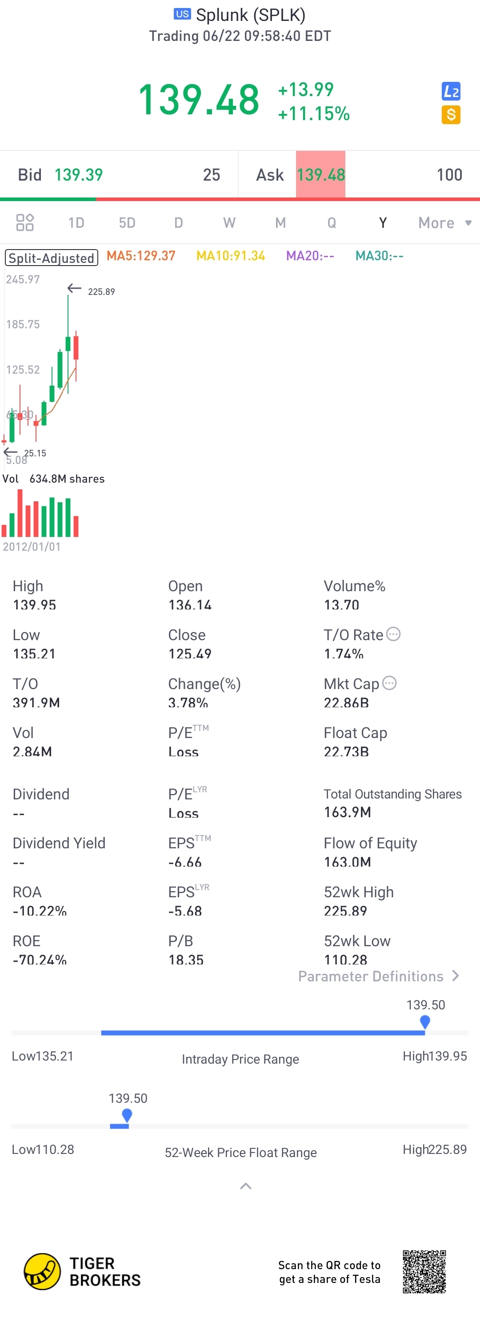Open Parameter Definitions chevron
Image resolution: width=480 pixels, height=1339 pixels.
(455, 976)
